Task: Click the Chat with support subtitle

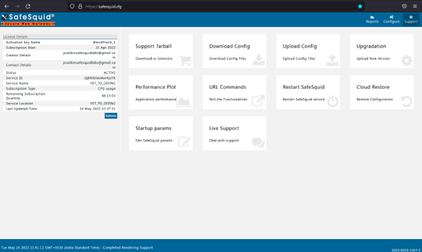Action: tap(224, 140)
